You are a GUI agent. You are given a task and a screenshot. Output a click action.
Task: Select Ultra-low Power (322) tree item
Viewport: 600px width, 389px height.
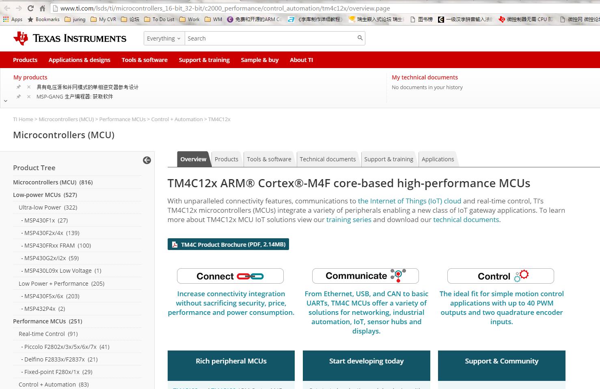[48, 207]
